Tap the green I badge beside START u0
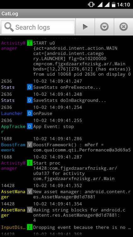The height and width of the screenshot is (237, 133). tap(30, 43)
